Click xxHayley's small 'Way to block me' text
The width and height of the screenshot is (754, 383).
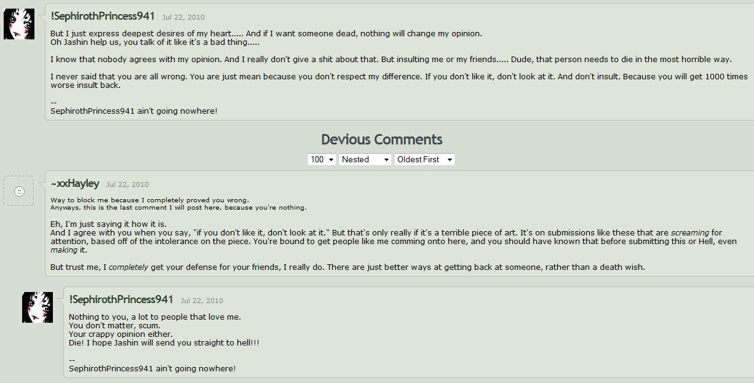149,200
